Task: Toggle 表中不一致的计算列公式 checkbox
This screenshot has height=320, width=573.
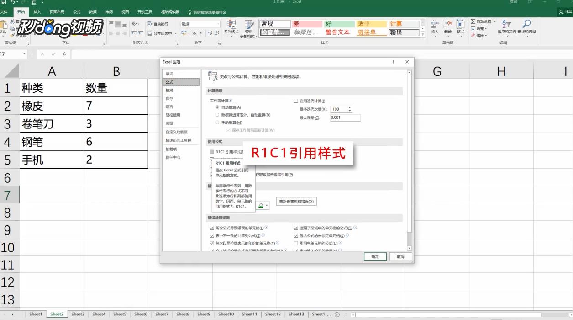Action: [x=212, y=235]
